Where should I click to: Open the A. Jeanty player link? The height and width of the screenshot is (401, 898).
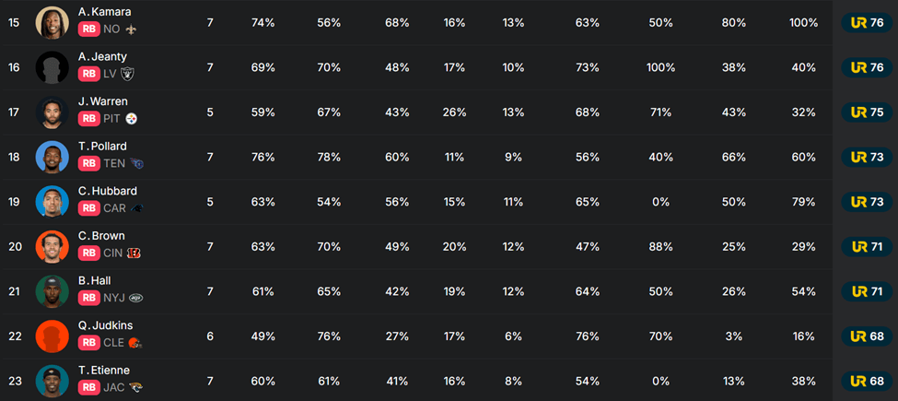tap(102, 57)
